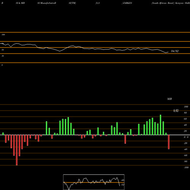Click the 30 label on the RSI axis
This screenshot has height=190, width=190.
point(3,56)
